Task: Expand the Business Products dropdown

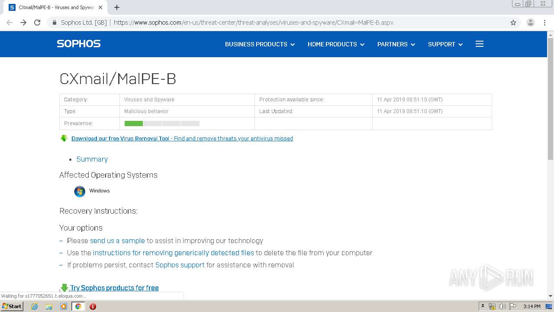Action: [x=260, y=44]
